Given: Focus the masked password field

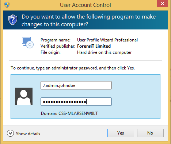Looking at the screenshot, I should click(x=76, y=102).
